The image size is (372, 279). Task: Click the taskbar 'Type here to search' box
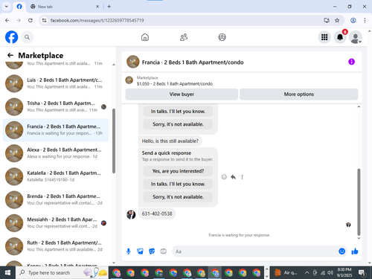tap(62, 273)
